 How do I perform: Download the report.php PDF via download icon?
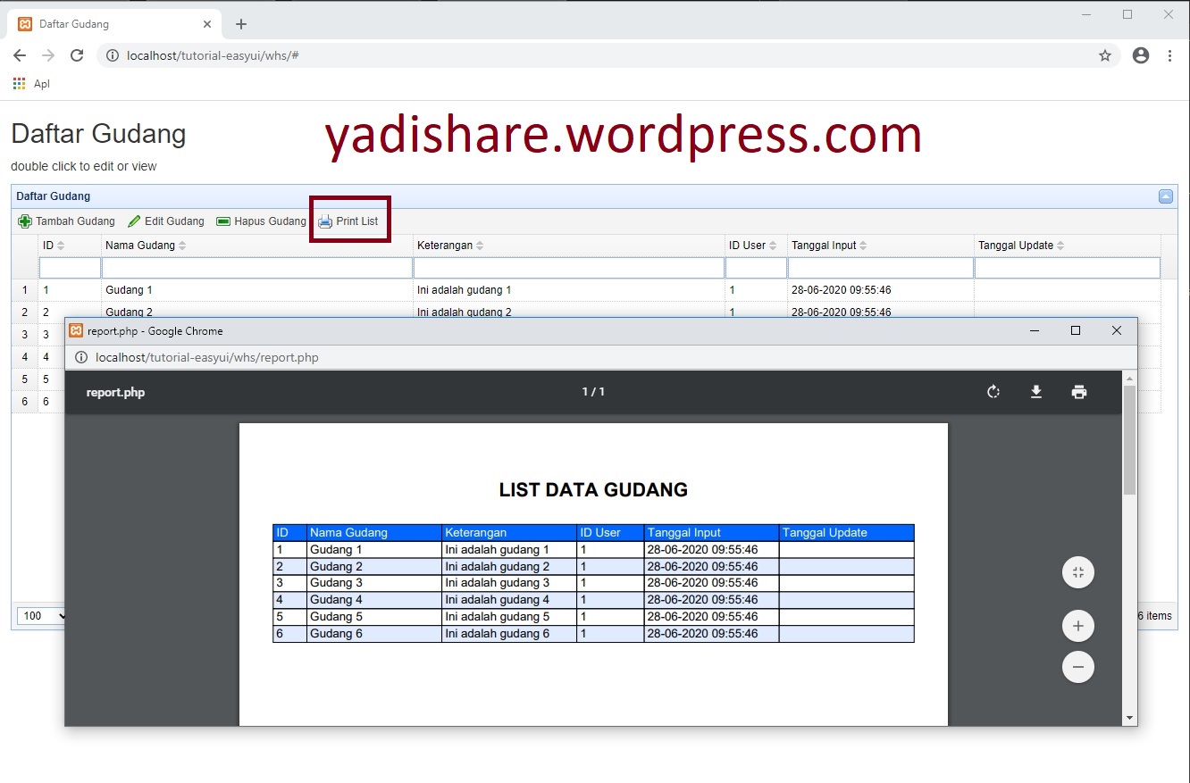point(1035,391)
